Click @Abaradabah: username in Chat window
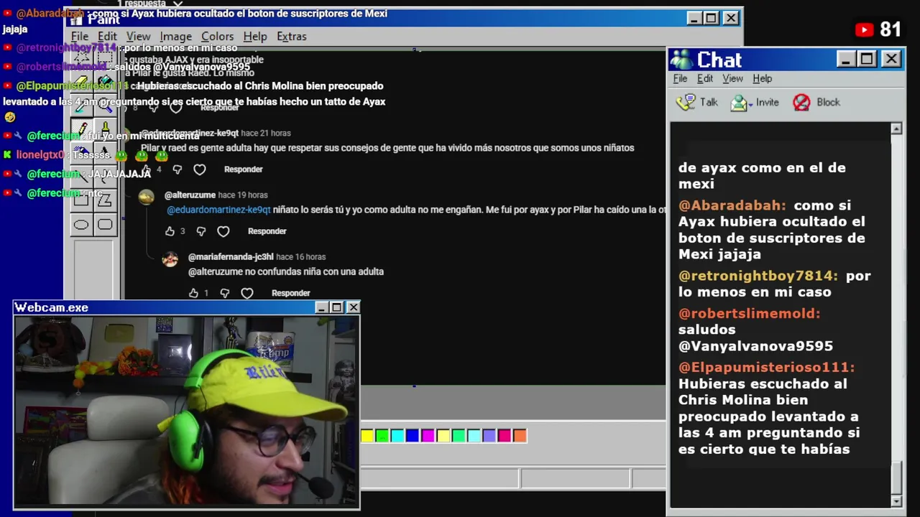Viewport: 920px width, 517px height. click(732, 205)
